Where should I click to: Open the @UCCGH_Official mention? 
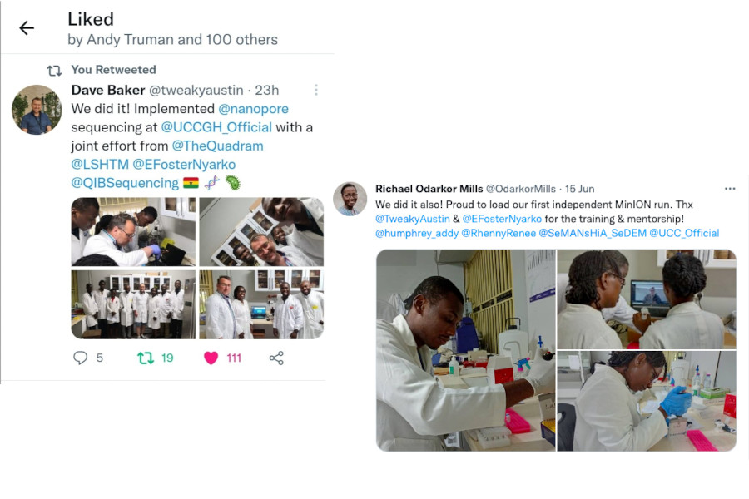tap(216, 127)
